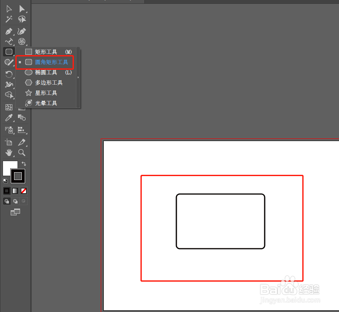Enable Draw Behind mode

coord(15,201)
